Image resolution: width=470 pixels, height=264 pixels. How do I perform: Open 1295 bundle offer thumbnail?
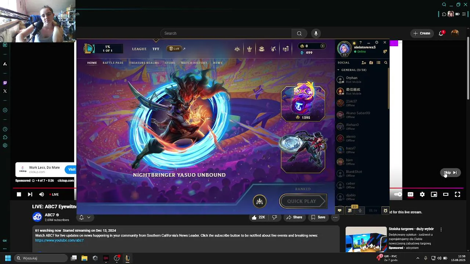click(303, 102)
